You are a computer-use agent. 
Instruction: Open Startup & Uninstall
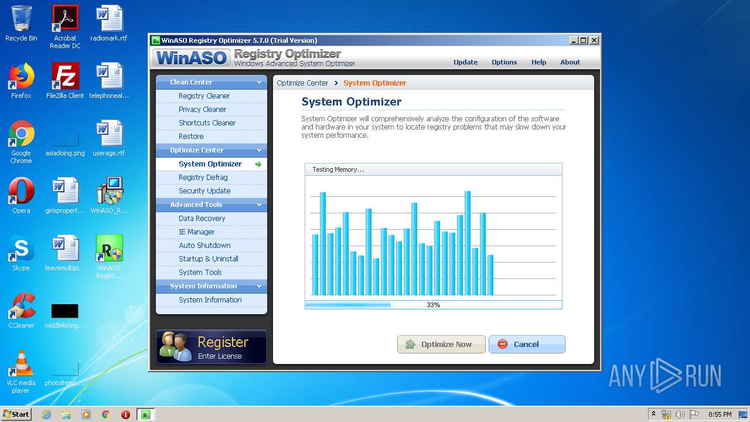pyautogui.click(x=212, y=259)
